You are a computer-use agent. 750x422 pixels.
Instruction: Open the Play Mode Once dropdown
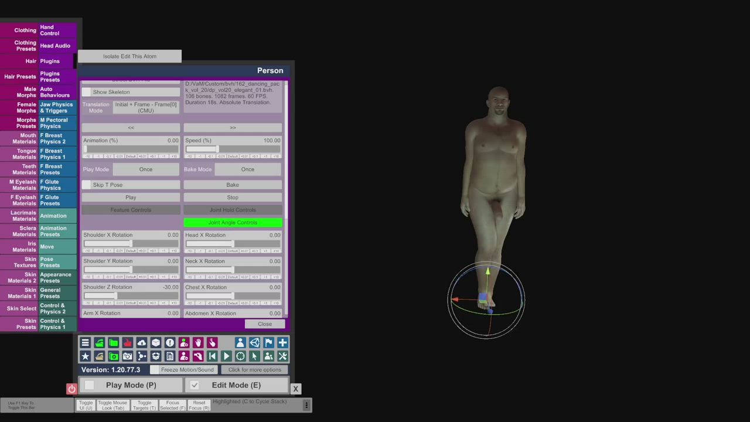click(146, 169)
